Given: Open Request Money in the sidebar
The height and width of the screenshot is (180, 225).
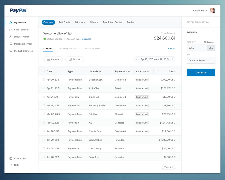Looking at the screenshot, I should click(x=22, y=37).
